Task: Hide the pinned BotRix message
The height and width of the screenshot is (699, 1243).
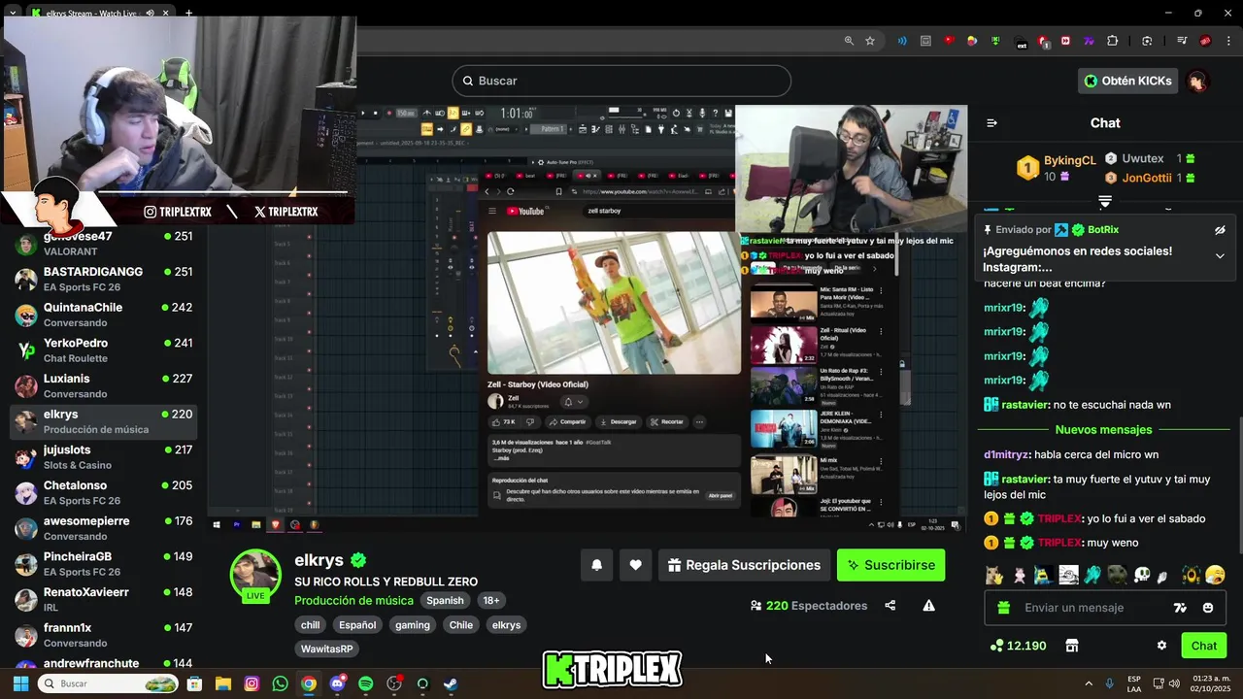Action: (x=1220, y=230)
